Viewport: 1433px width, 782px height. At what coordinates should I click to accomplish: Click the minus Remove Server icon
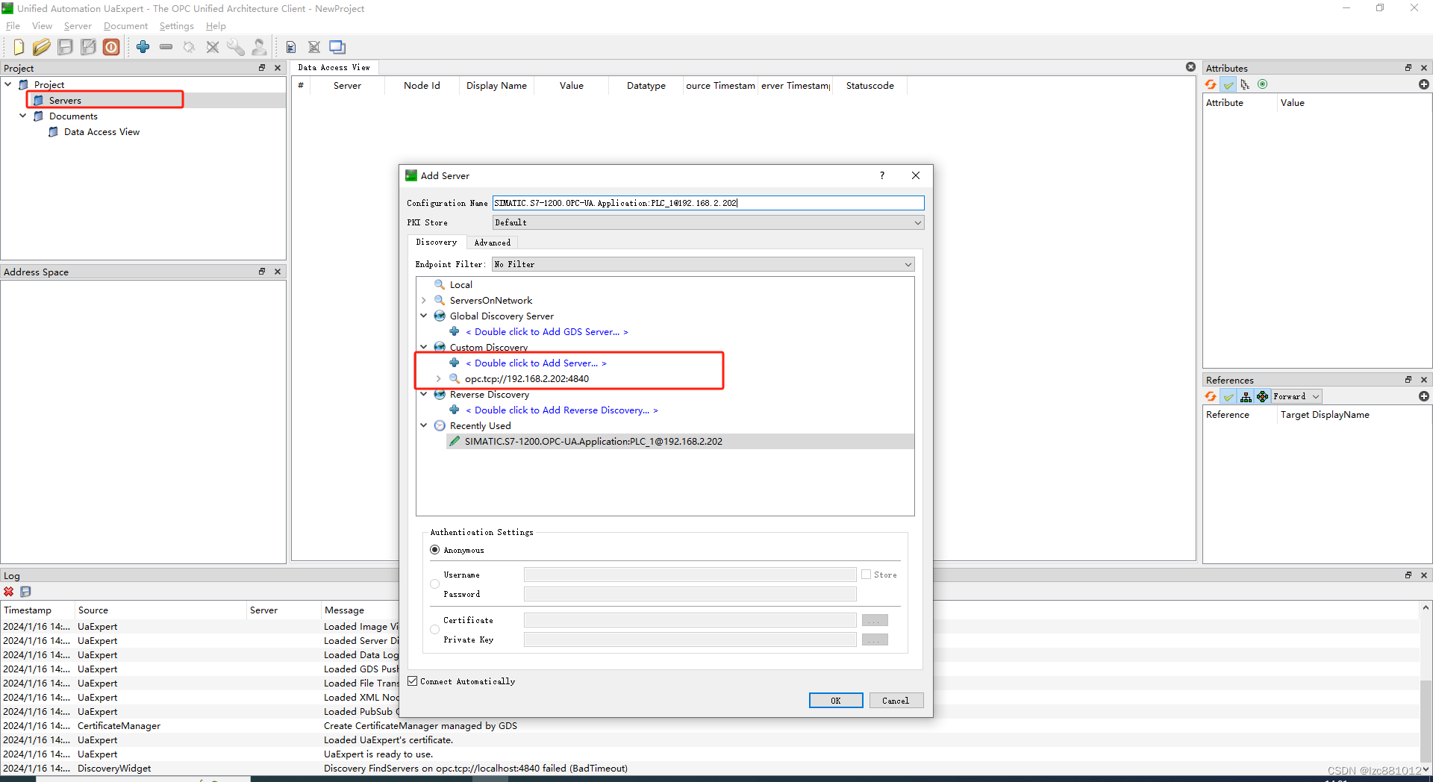click(x=166, y=47)
